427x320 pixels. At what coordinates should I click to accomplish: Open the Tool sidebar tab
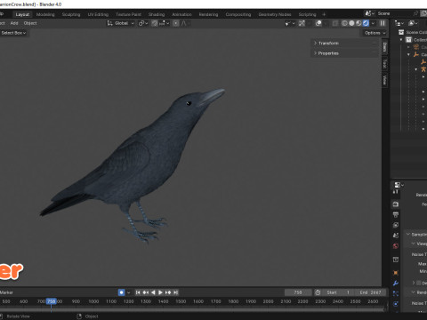(384, 63)
